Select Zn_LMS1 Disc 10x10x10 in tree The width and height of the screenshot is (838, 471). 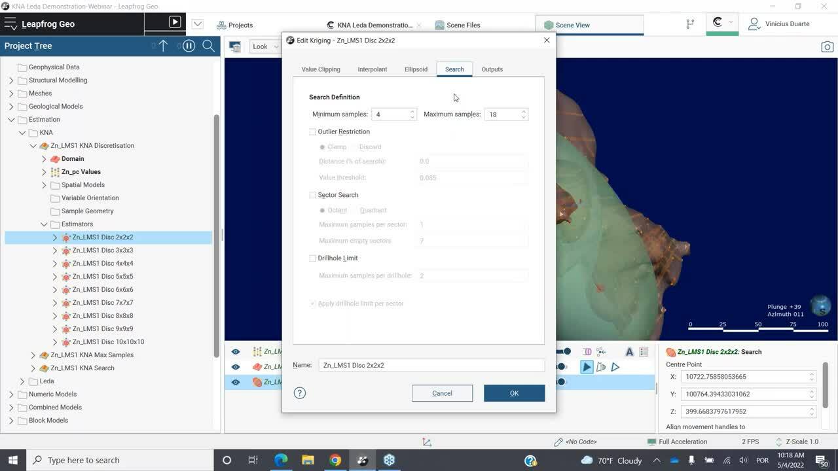[108, 342]
